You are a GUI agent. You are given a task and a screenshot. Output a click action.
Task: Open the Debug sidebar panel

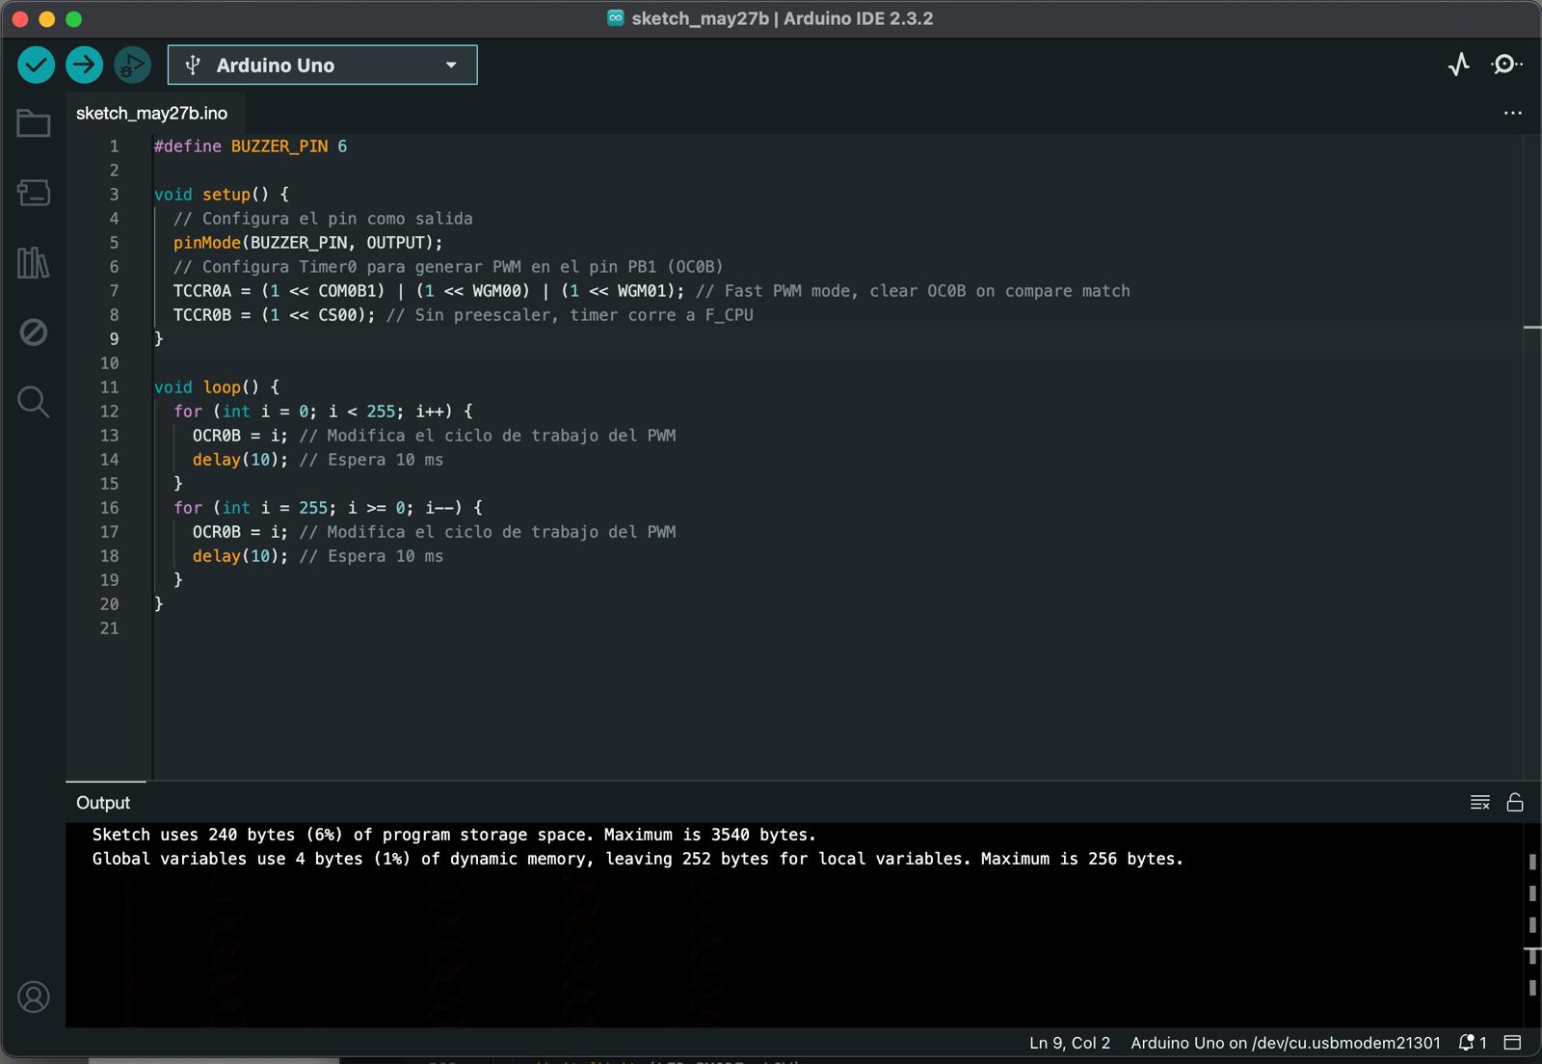tap(34, 332)
